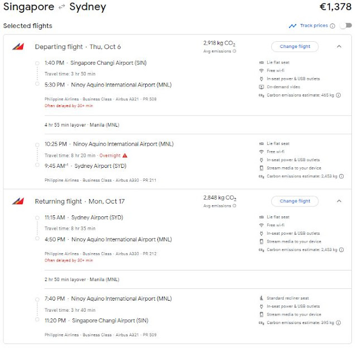The height and width of the screenshot is (348, 357).
Task: Click the Overnight warning triangle icon
Action: (125, 156)
